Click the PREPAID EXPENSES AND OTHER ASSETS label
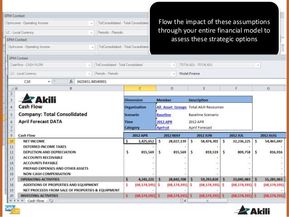289x217 pixels. coord(56,169)
